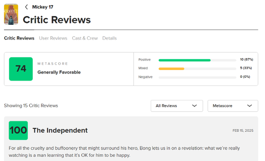Screen dimensions: 265x161
Task: Select the Positive 10 (67%) count
Action: click(247, 59)
